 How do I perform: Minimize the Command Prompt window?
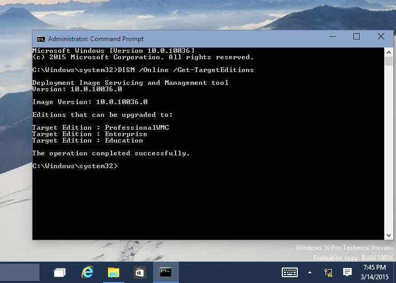pos(331,37)
